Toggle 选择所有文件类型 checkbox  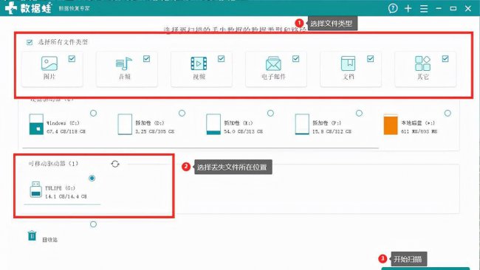(30, 42)
